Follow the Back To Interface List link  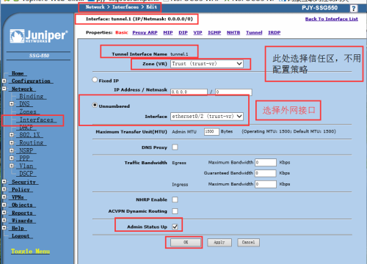(x=332, y=19)
